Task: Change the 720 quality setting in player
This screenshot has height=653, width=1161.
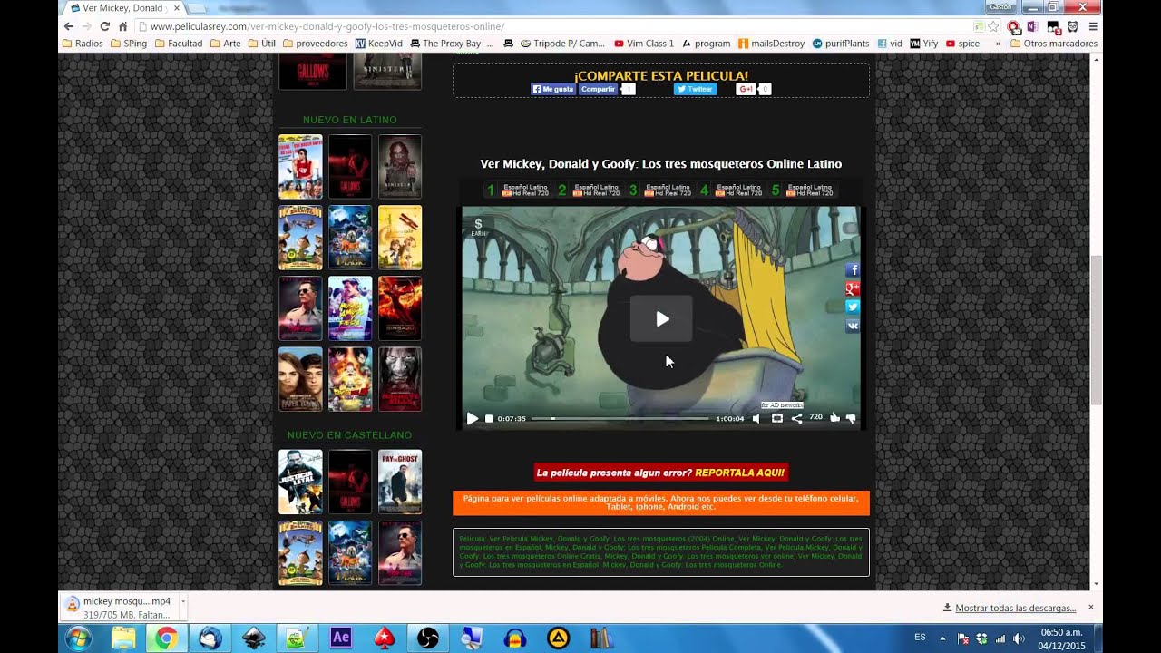Action: [x=815, y=417]
